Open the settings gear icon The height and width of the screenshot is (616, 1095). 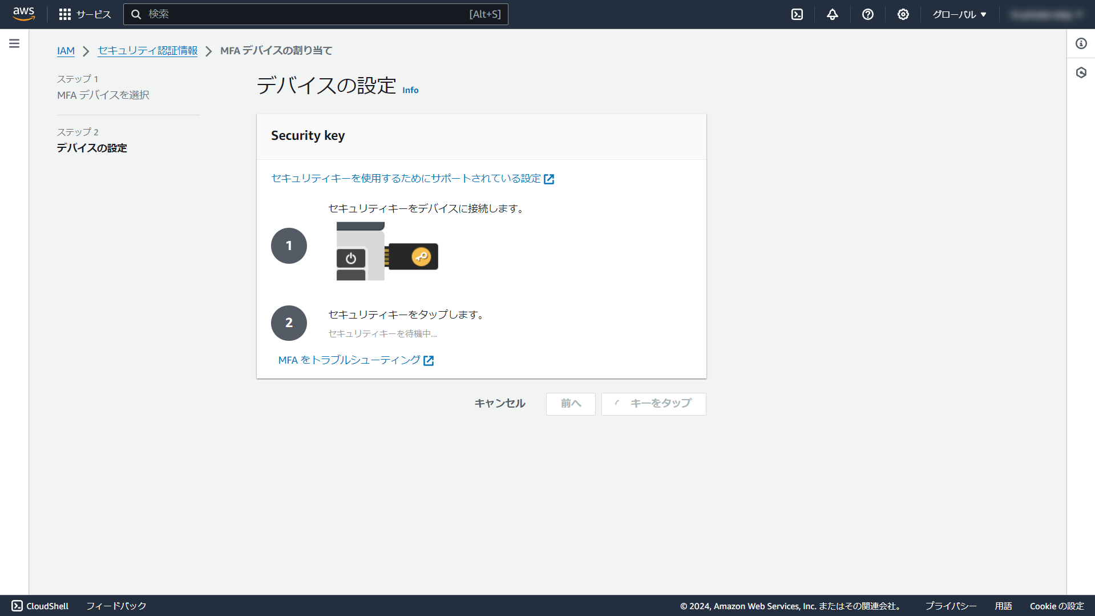[x=903, y=14]
